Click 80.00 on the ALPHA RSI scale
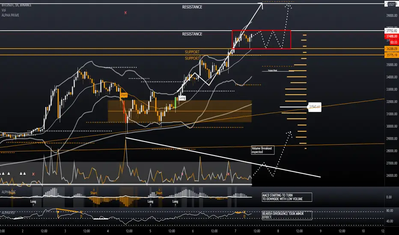This screenshot has width=399, height=235. pos(390,211)
